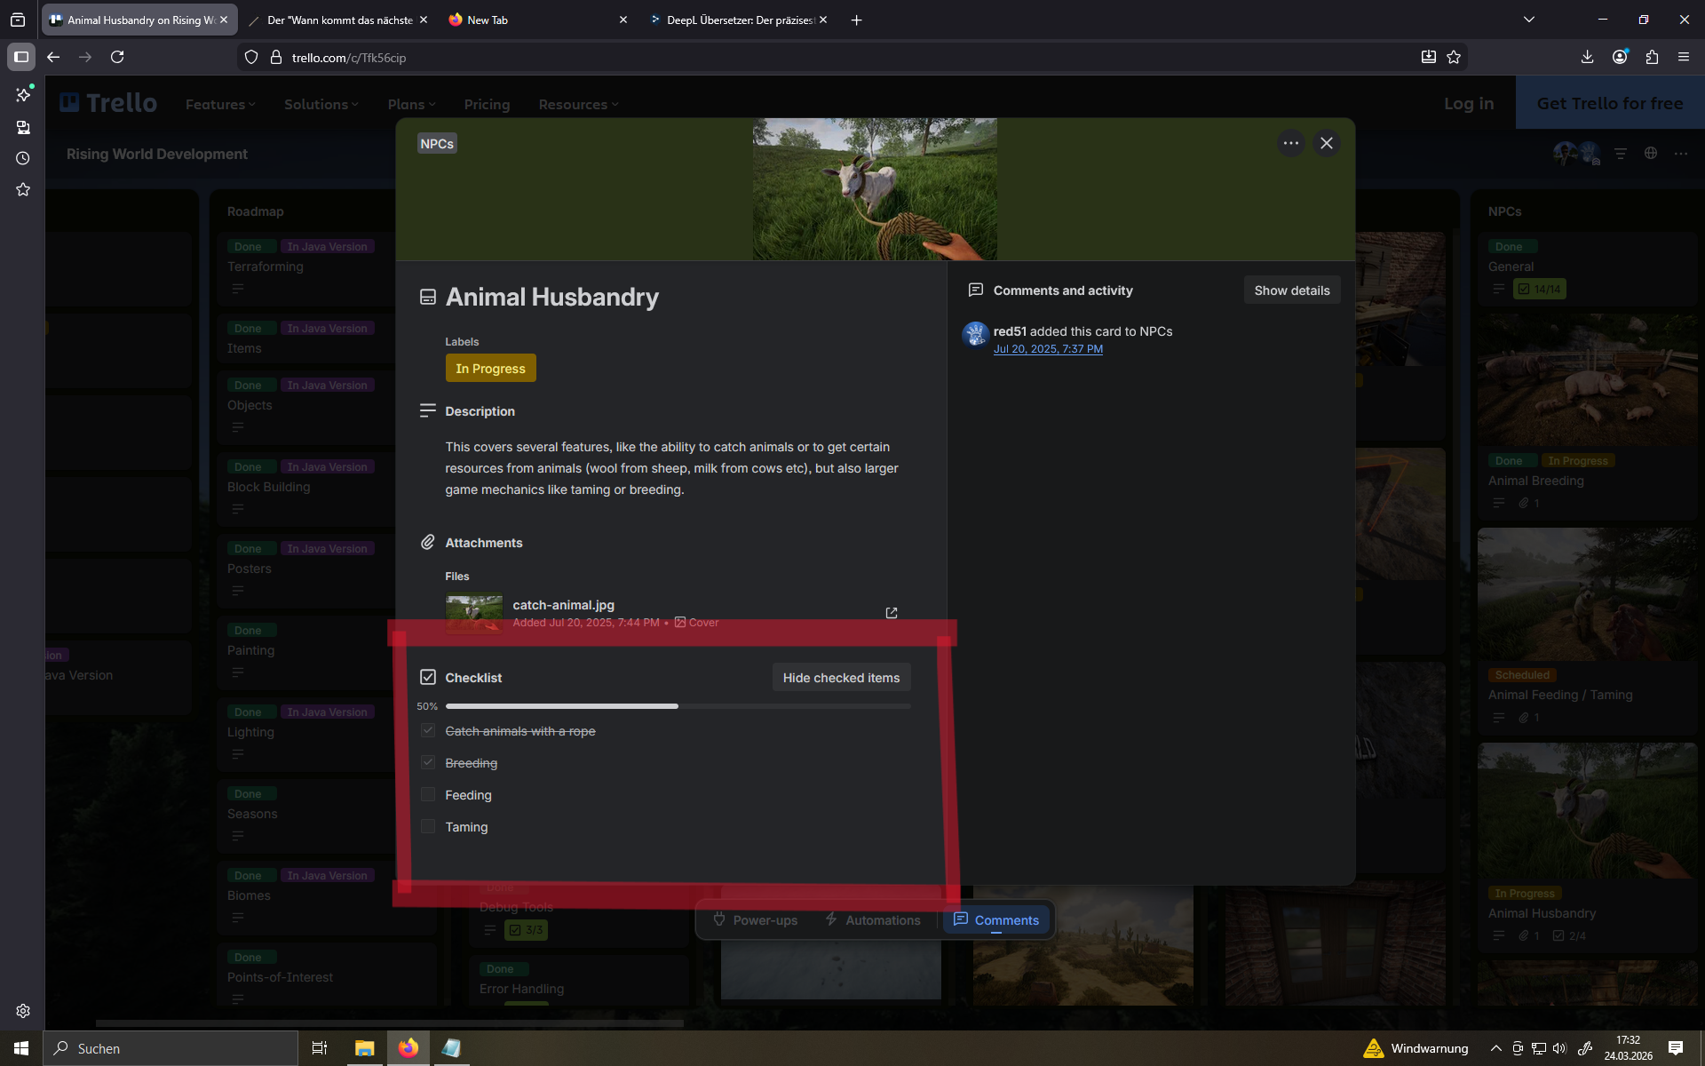Open the Jul 20, 2025 activity timestamp link

(x=1048, y=349)
